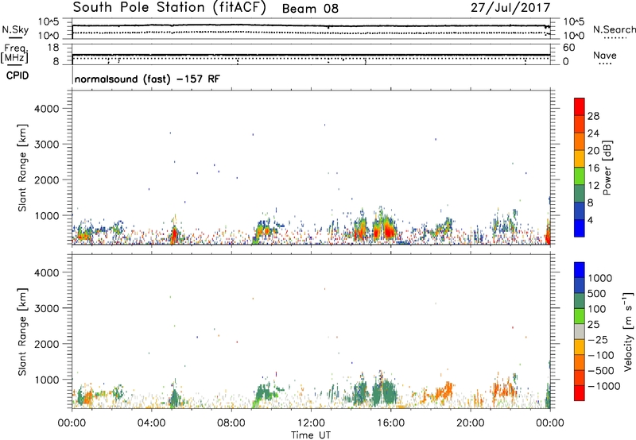
Task: Click the 'Nave' legend label
Action: pyautogui.click(x=604, y=56)
